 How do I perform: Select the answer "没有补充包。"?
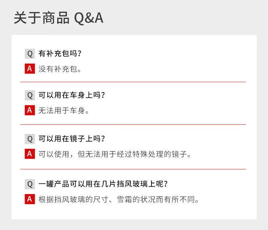pyautogui.click(x=60, y=69)
